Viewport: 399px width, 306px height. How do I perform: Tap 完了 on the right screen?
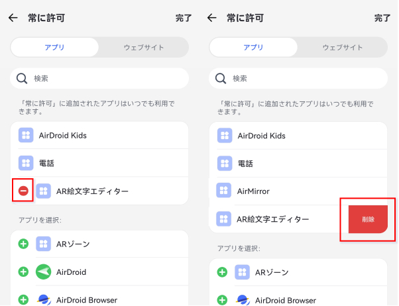point(382,18)
